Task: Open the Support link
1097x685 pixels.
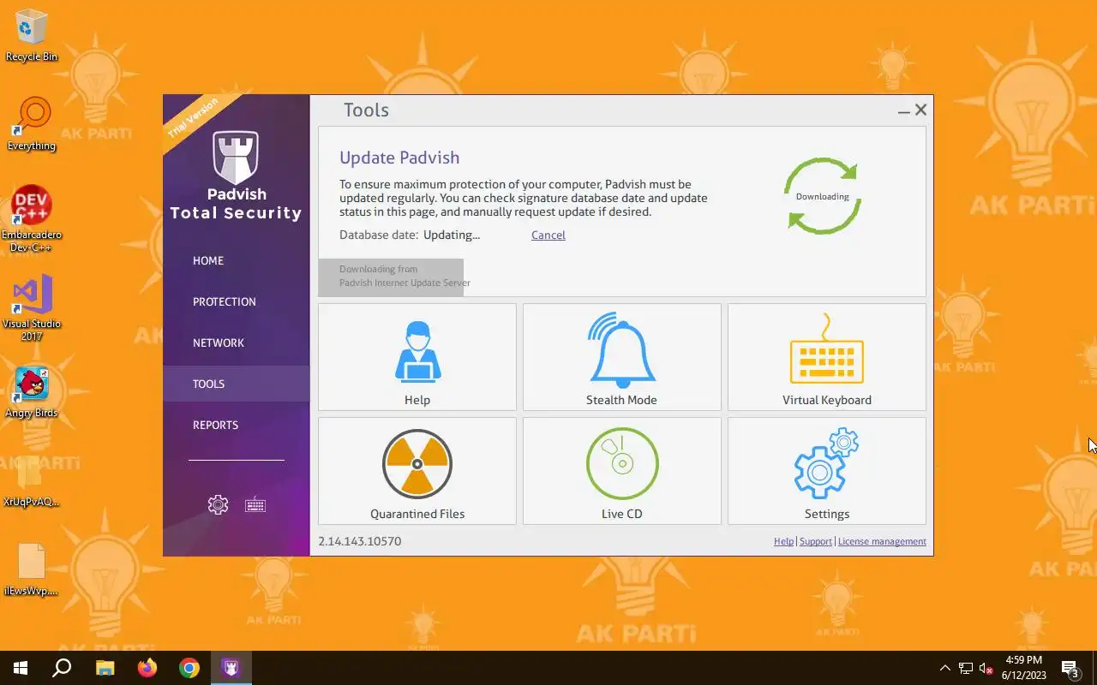Action: pyautogui.click(x=816, y=541)
